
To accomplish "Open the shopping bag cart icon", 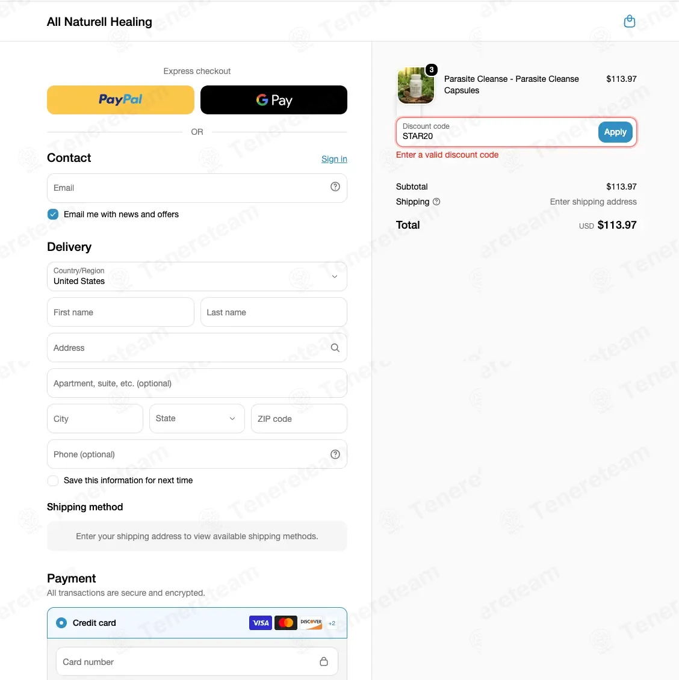I will [629, 21].
